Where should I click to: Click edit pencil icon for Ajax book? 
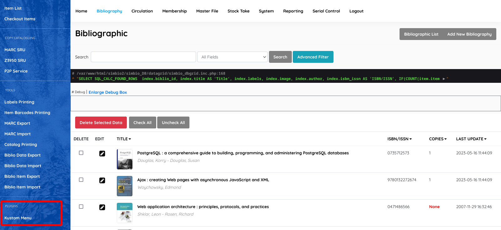[102, 180]
